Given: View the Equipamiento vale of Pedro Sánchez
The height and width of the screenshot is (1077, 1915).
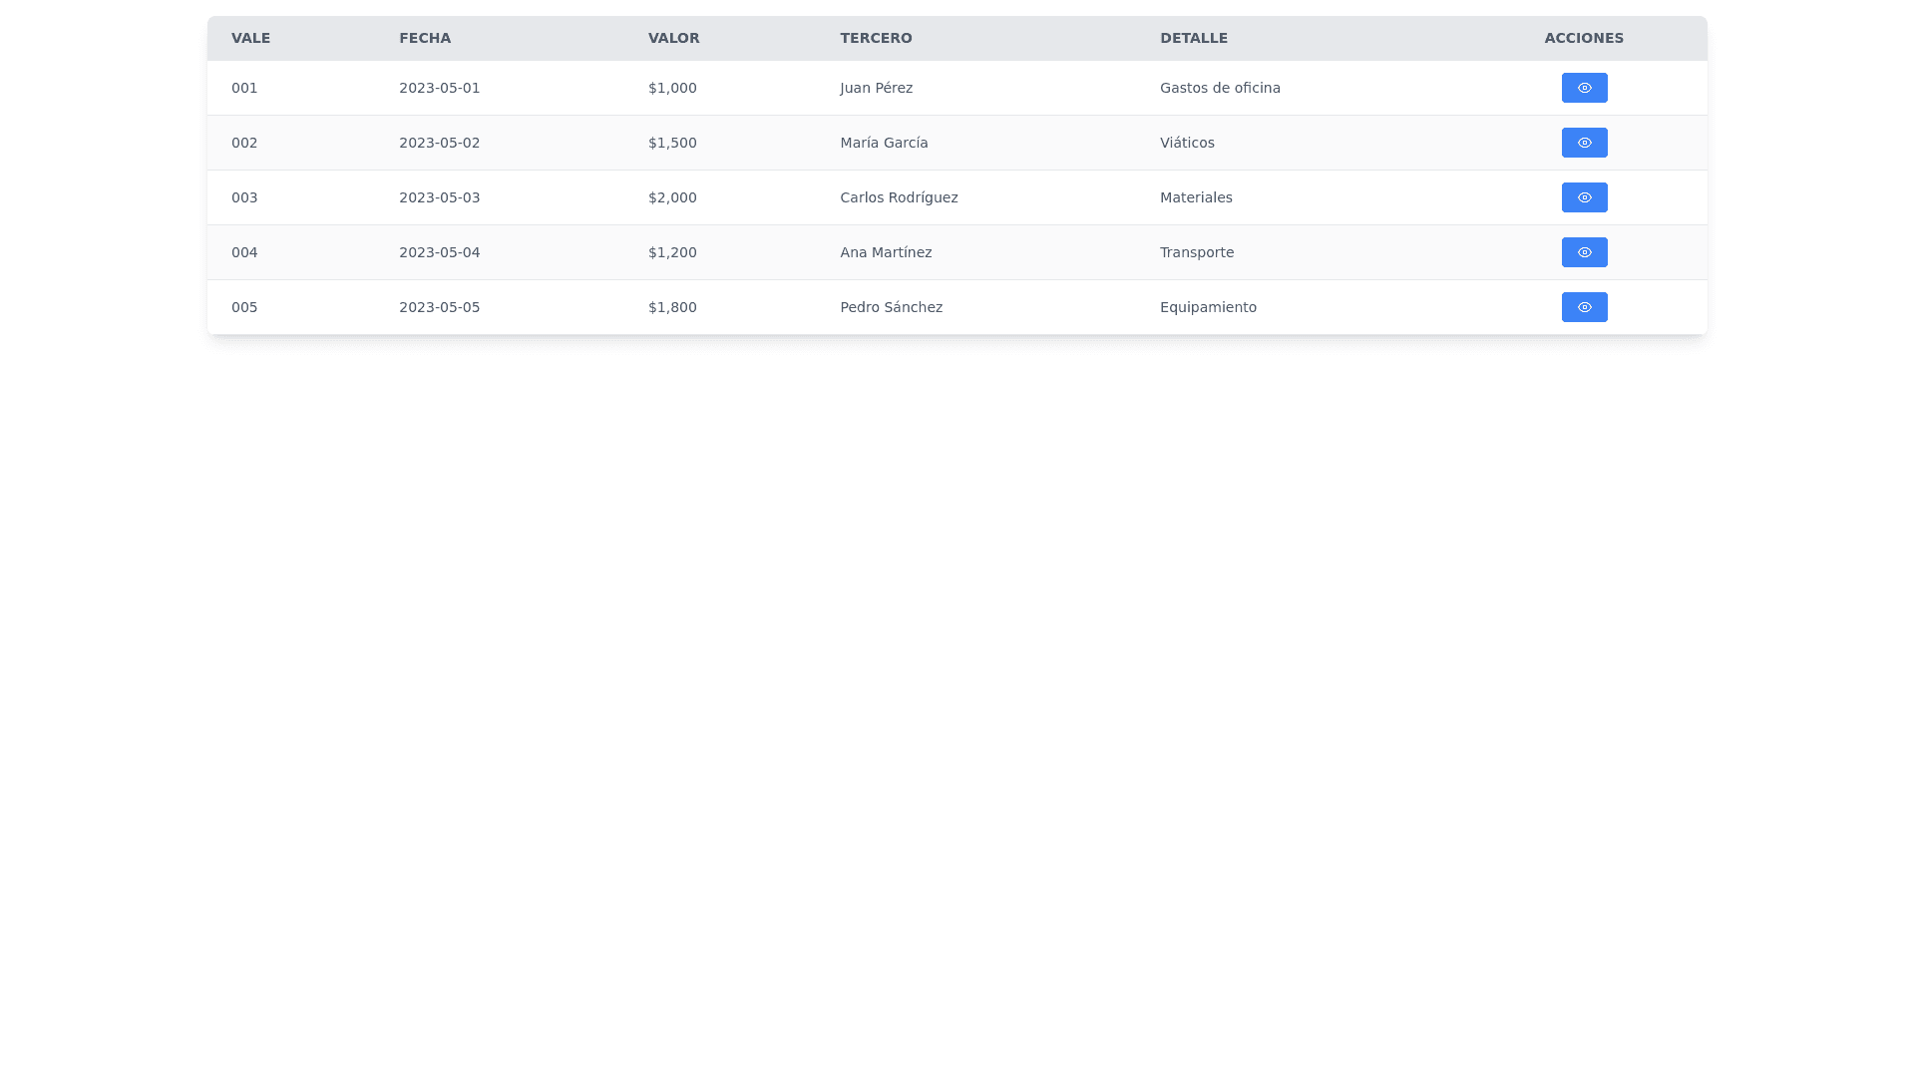Looking at the screenshot, I should [1584, 307].
